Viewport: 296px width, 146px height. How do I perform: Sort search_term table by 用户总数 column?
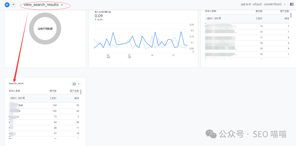click(74, 91)
